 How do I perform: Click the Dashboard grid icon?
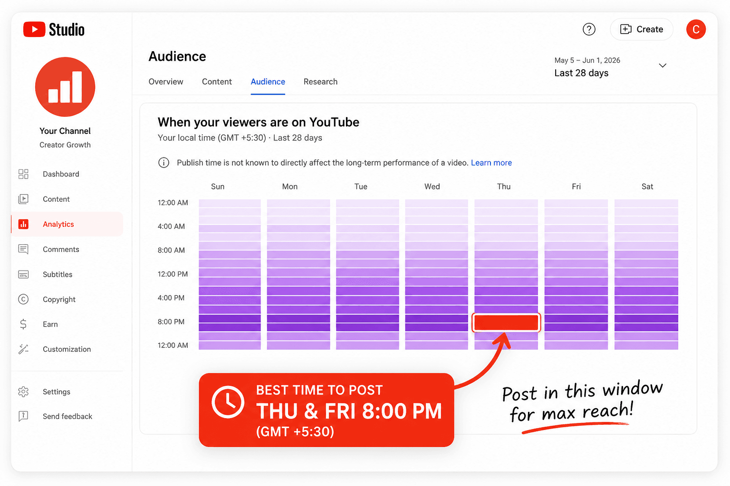click(x=23, y=174)
